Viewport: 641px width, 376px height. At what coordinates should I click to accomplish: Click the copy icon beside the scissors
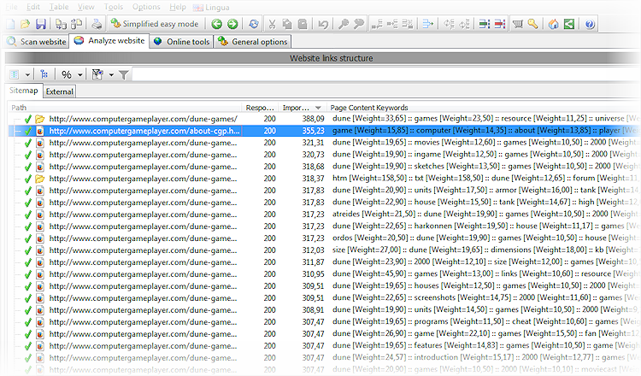287,24
